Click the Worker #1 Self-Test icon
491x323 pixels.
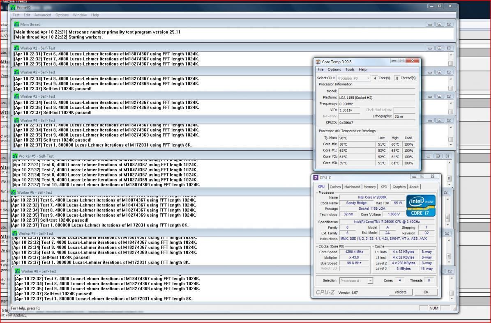(x=16, y=48)
